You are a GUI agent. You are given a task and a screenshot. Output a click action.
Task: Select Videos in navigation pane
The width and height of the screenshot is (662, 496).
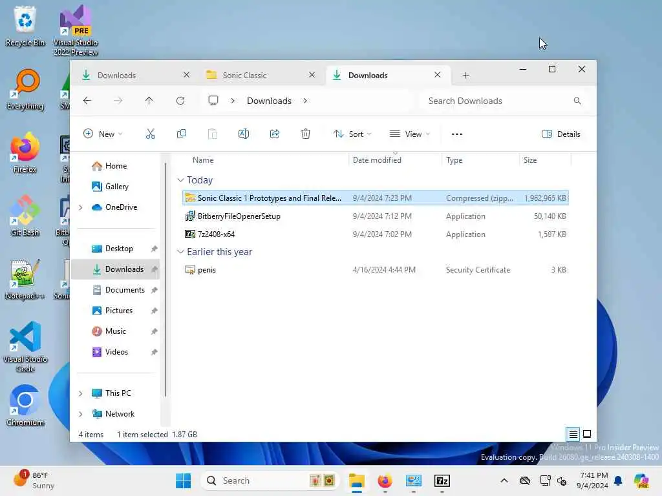[116, 352]
